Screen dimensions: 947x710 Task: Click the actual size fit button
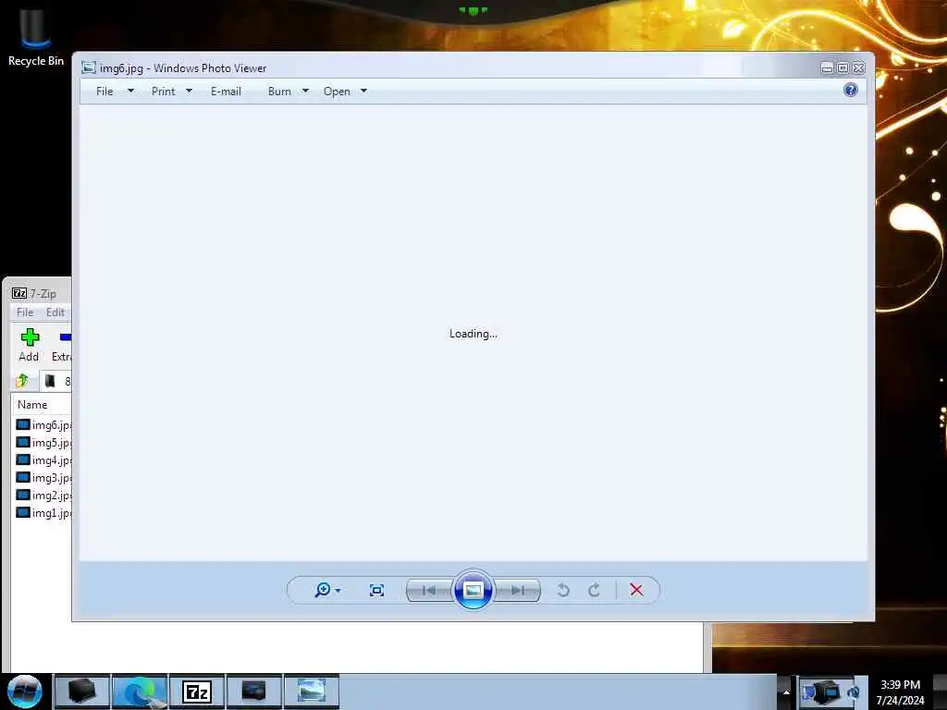pos(376,591)
